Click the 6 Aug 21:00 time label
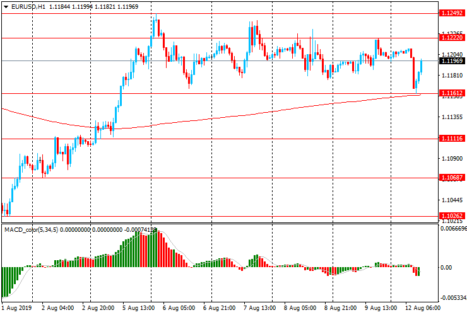This screenshot has height=315, width=467. click(219, 308)
